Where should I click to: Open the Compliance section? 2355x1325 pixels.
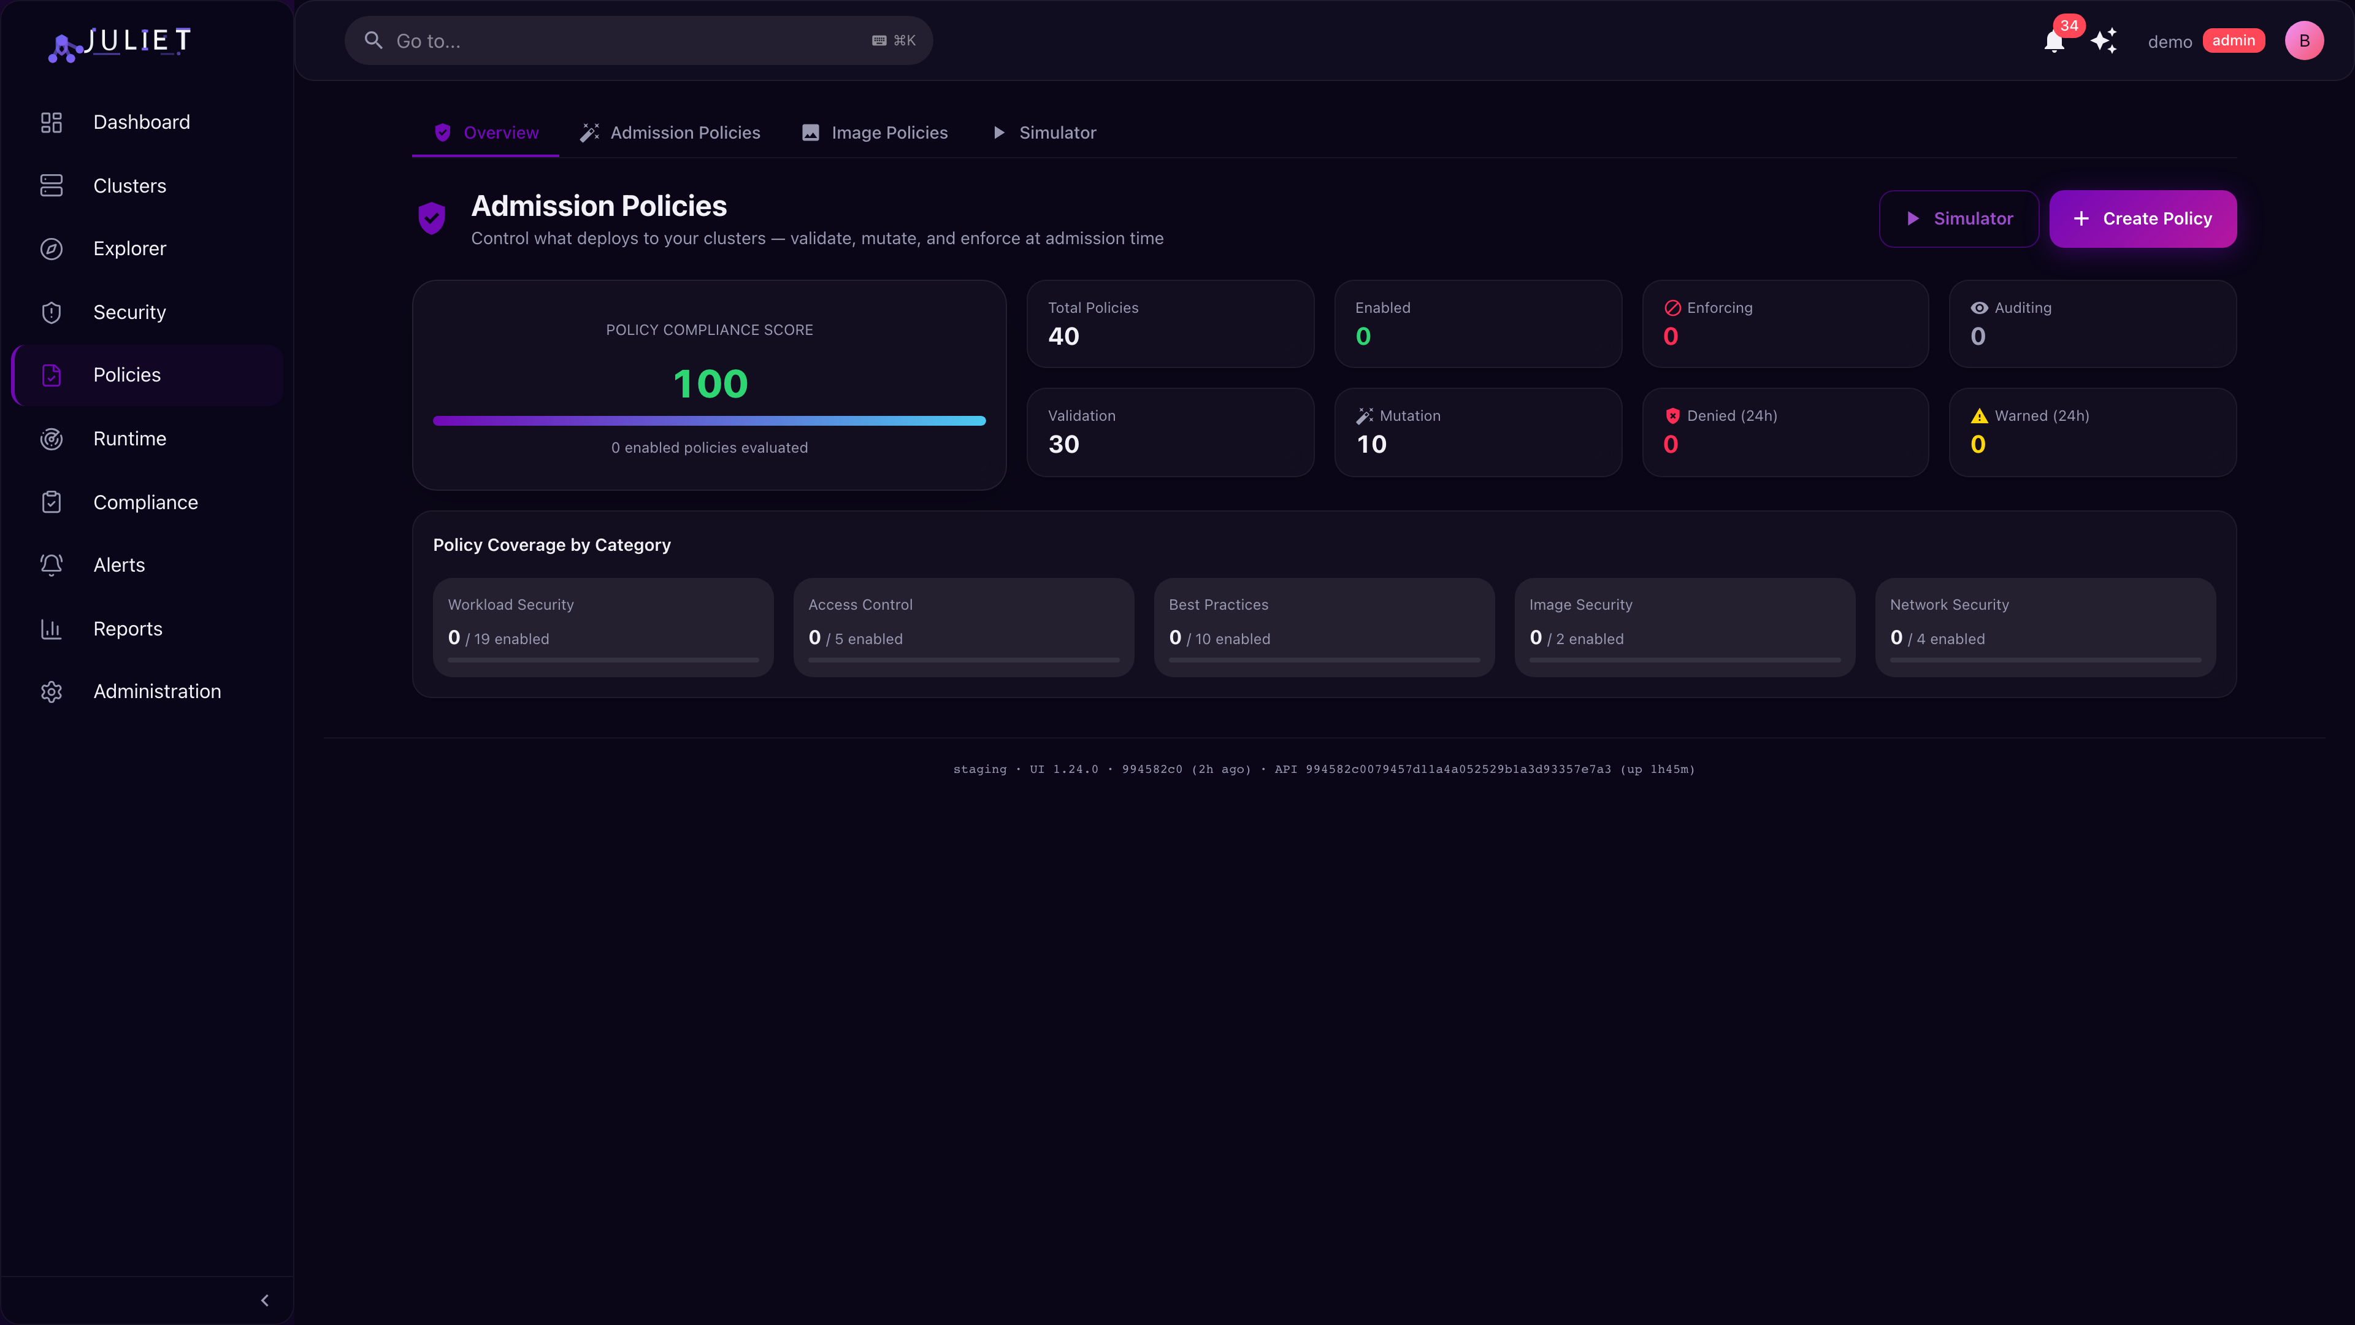145,501
